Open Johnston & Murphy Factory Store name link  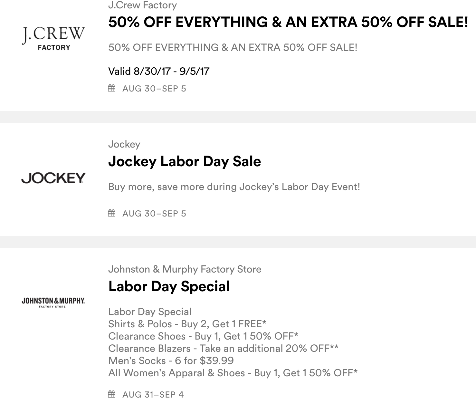point(185,269)
